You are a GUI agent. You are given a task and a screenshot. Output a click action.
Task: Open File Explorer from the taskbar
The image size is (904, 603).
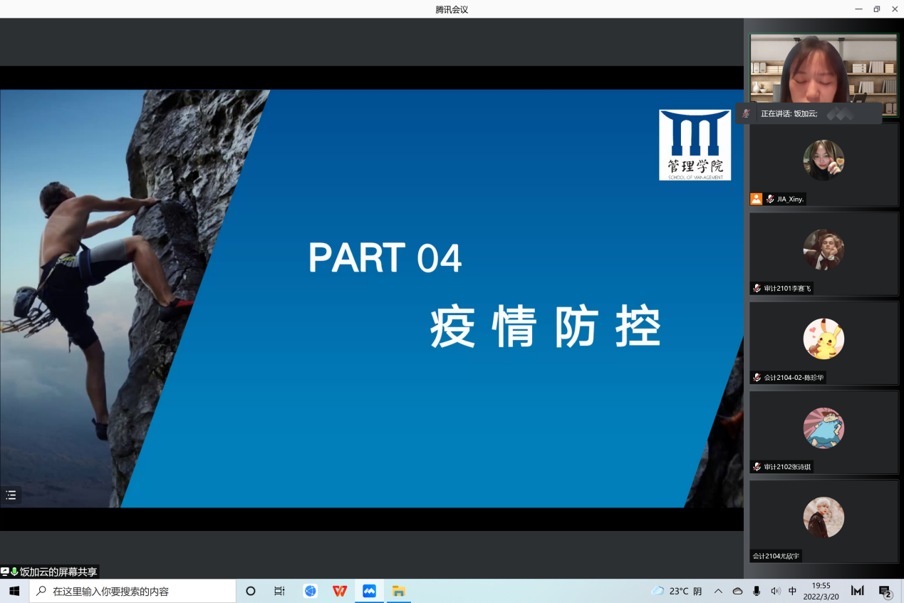click(399, 591)
